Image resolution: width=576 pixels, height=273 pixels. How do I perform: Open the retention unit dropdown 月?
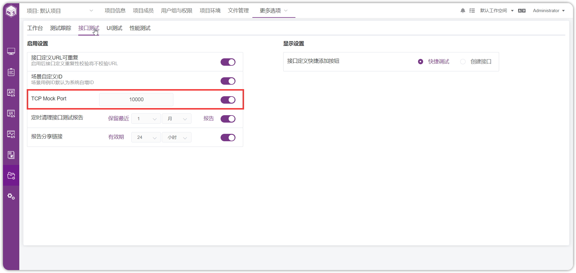(177, 119)
